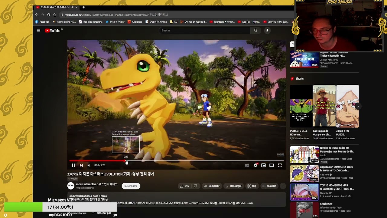Open You're My Sup... bookmark
Screen dimensions: 387x218
(x=276, y=22)
